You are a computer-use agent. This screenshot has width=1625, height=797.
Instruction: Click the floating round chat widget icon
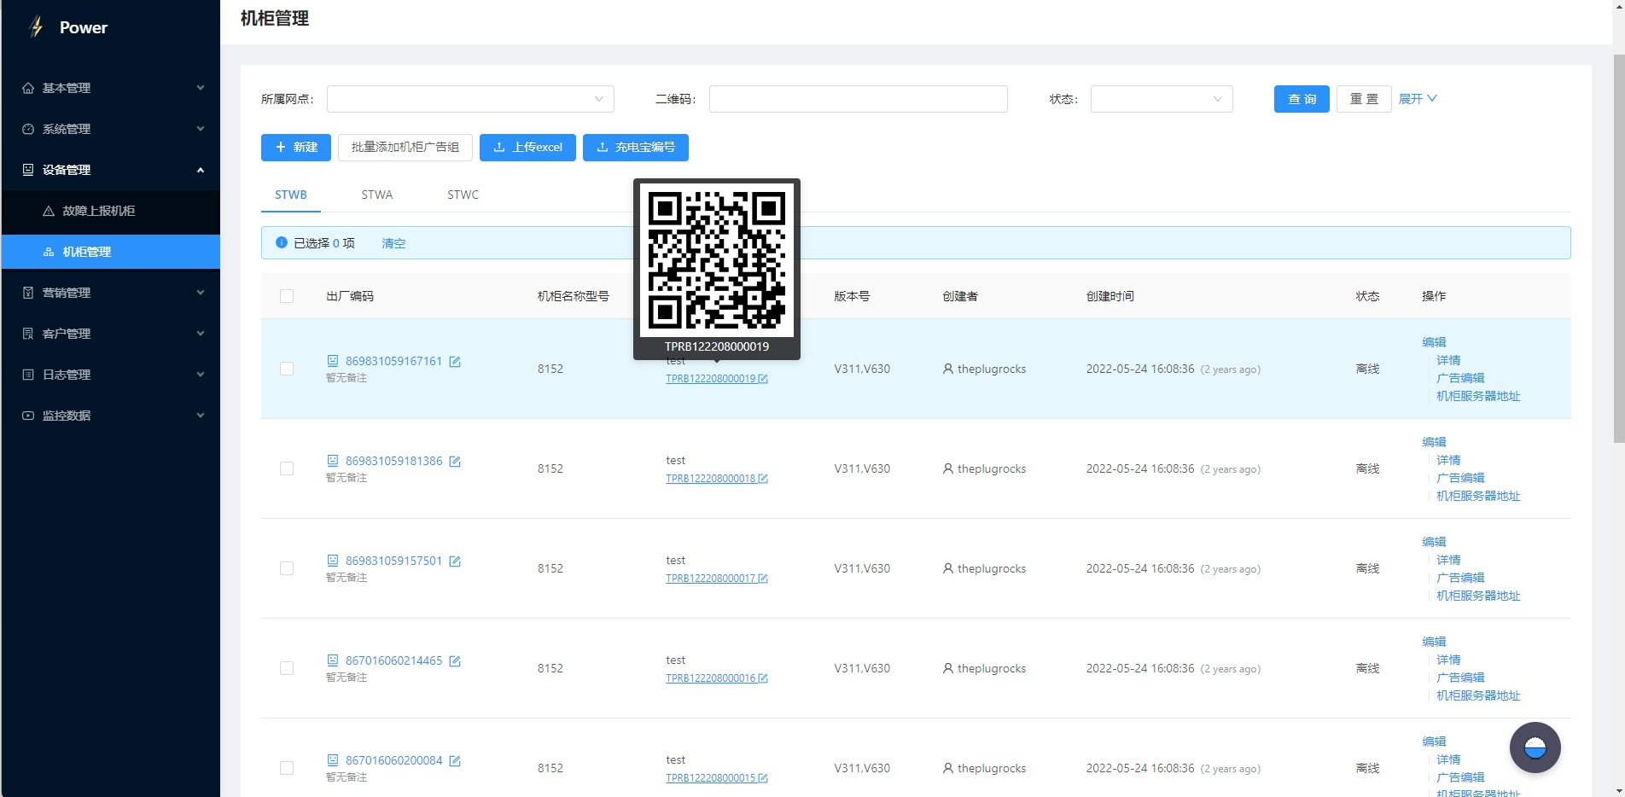pyautogui.click(x=1535, y=748)
